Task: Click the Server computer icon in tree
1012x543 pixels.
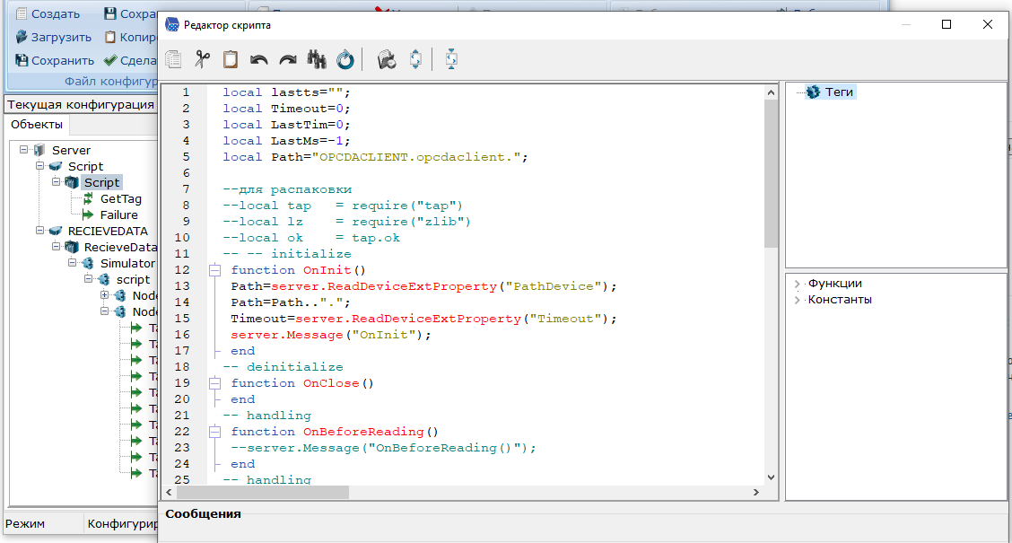Action: pos(40,151)
